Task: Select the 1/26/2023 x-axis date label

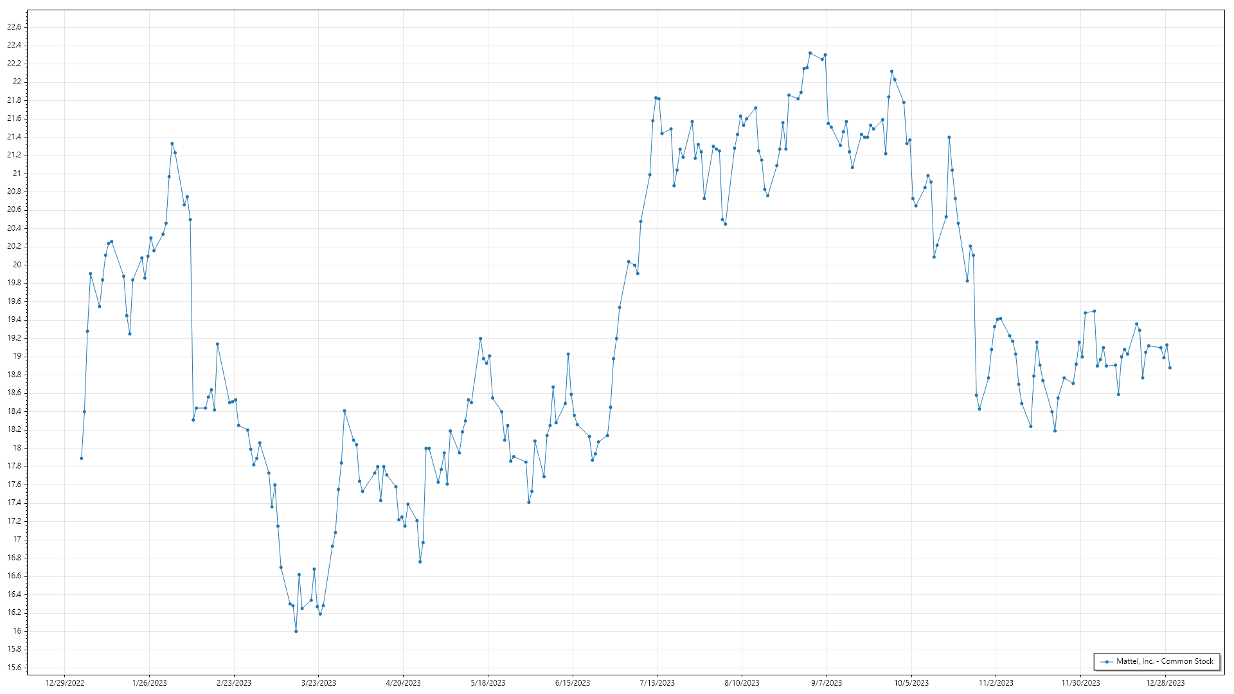Action: coord(149,683)
